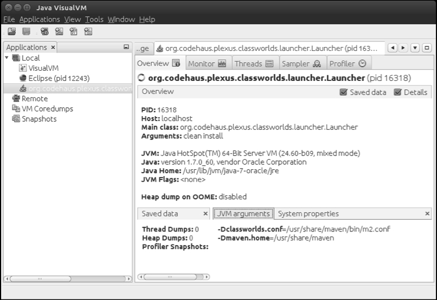Click Add Application Snapshot toolbar icon
The image size is (437, 300).
point(88,32)
